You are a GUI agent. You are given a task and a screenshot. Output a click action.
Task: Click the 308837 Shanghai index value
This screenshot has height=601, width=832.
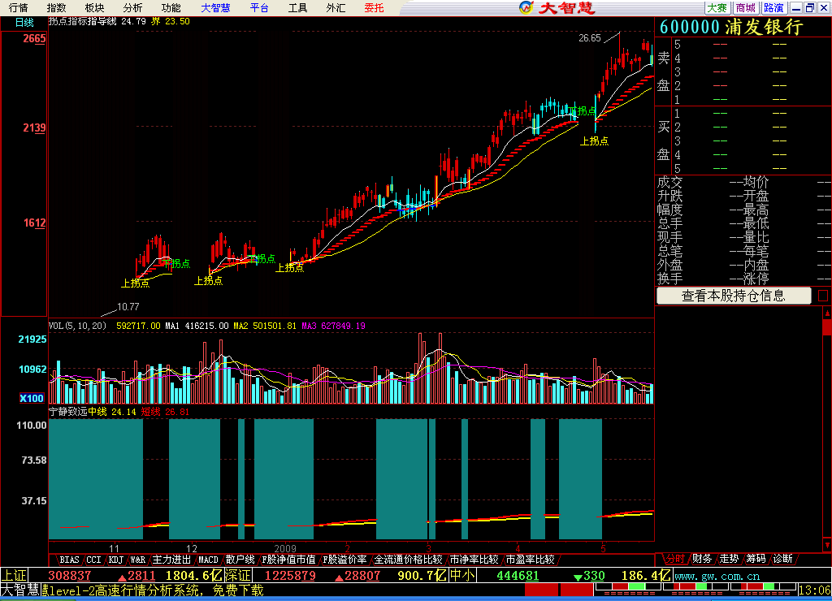click(x=70, y=576)
